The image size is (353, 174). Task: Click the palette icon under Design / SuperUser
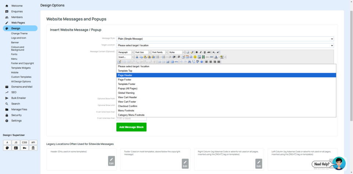click(x=7, y=148)
